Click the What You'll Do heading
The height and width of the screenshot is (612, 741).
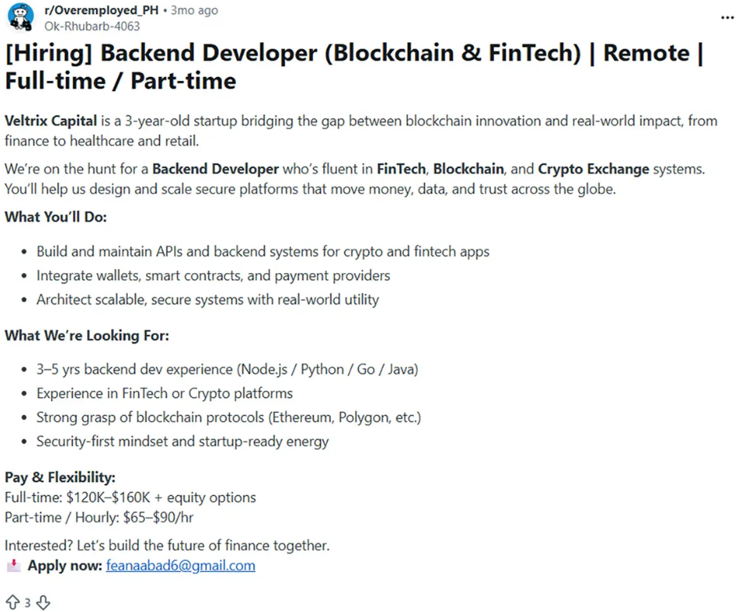pyautogui.click(x=56, y=217)
